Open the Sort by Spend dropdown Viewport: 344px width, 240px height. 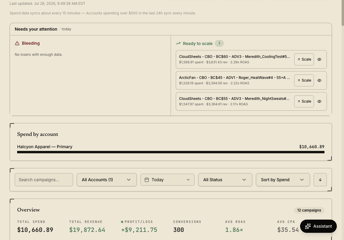pyautogui.click(x=283, y=180)
